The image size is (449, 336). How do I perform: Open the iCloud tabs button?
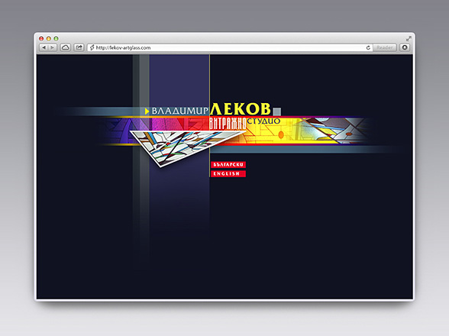(66, 47)
